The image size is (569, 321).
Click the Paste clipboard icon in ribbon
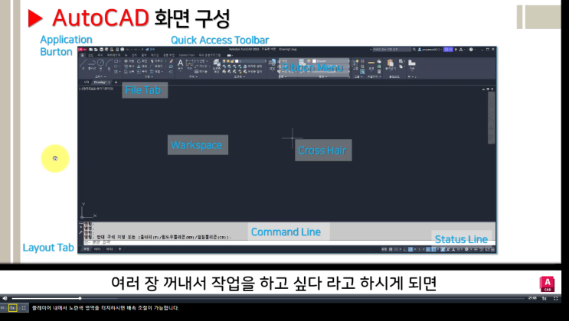(391, 64)
